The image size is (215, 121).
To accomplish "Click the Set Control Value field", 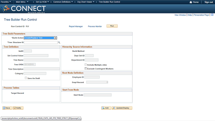I will pos(36,55).
